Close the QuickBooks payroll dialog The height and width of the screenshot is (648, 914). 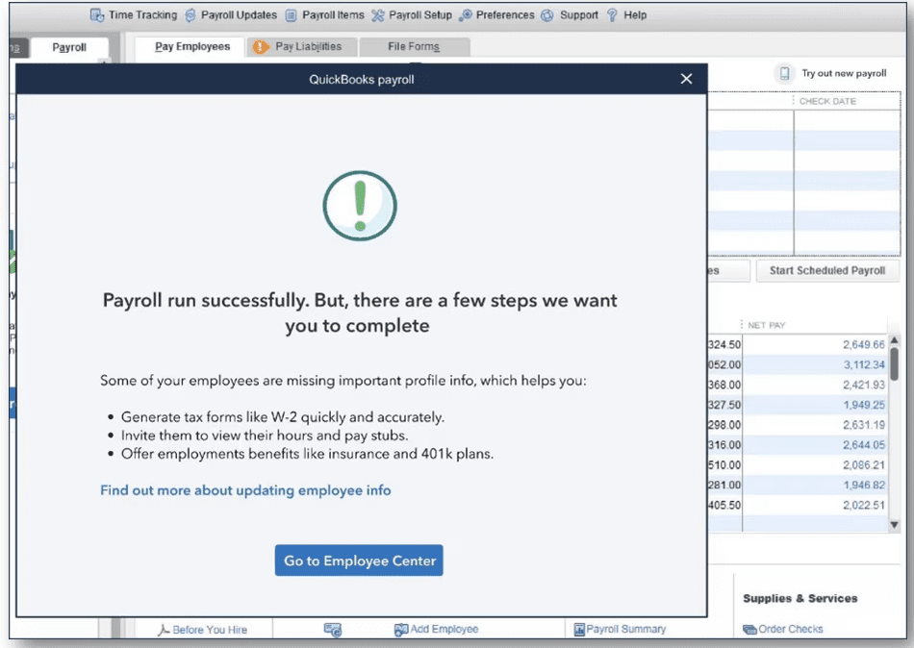[x=686, y=79]
